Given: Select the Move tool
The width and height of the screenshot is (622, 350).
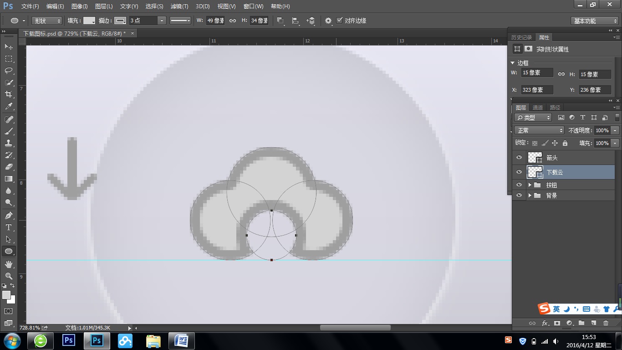Looking at the screenshot, I should coord(9,47).
